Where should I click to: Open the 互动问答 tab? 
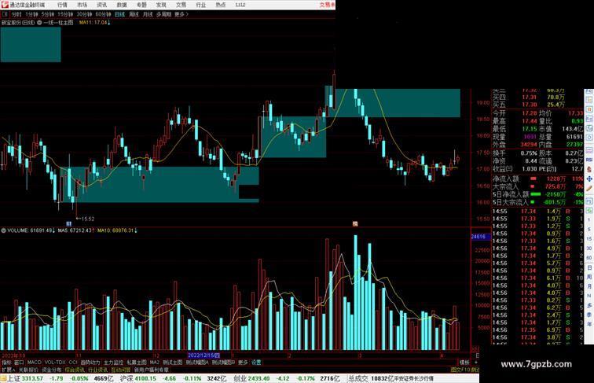(120, 370)
